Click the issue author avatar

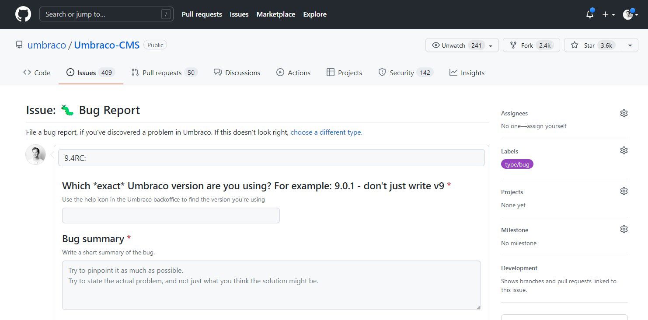click(x=35, y=155)
